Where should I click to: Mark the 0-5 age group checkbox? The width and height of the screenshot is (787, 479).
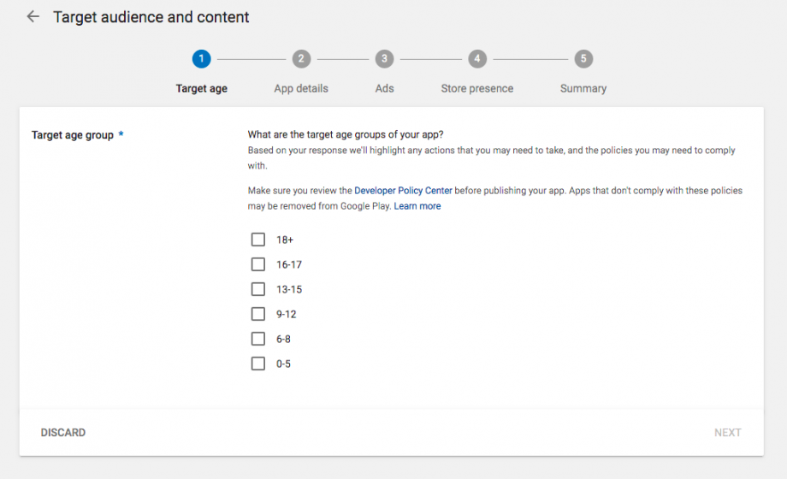[258, 364]
